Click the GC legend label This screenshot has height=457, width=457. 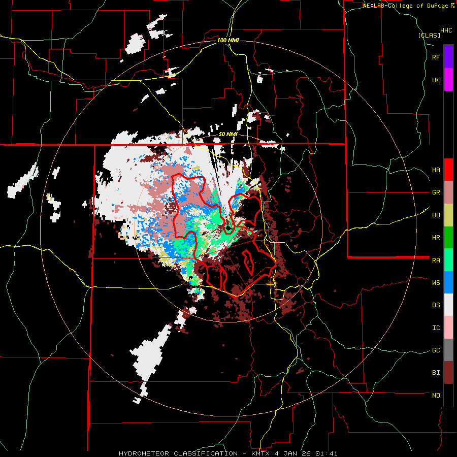click(x=436, y=350)
